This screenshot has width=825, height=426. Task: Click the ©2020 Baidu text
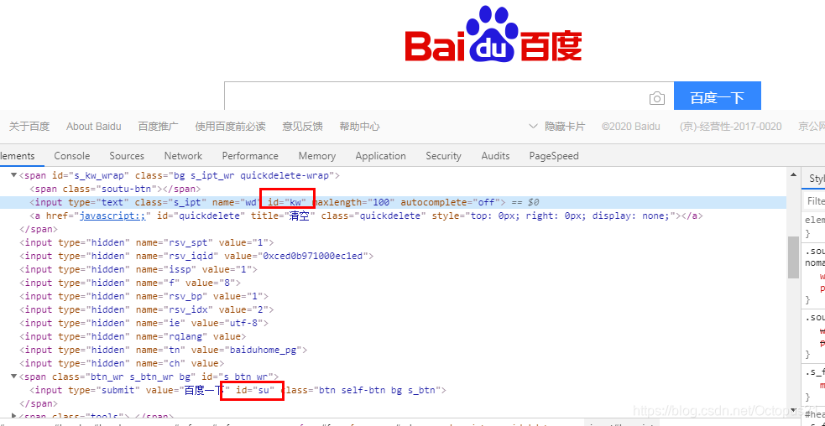(631, 127)
